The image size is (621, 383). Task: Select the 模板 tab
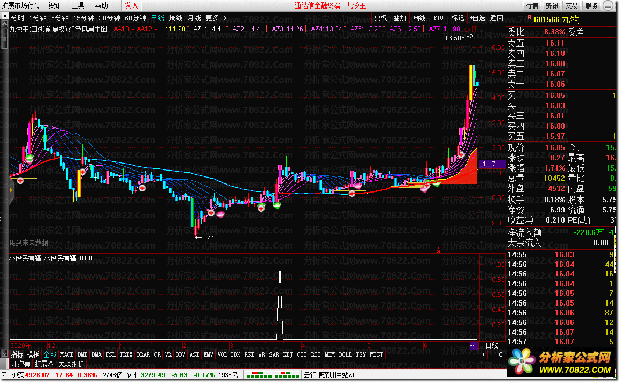(33, 354)
